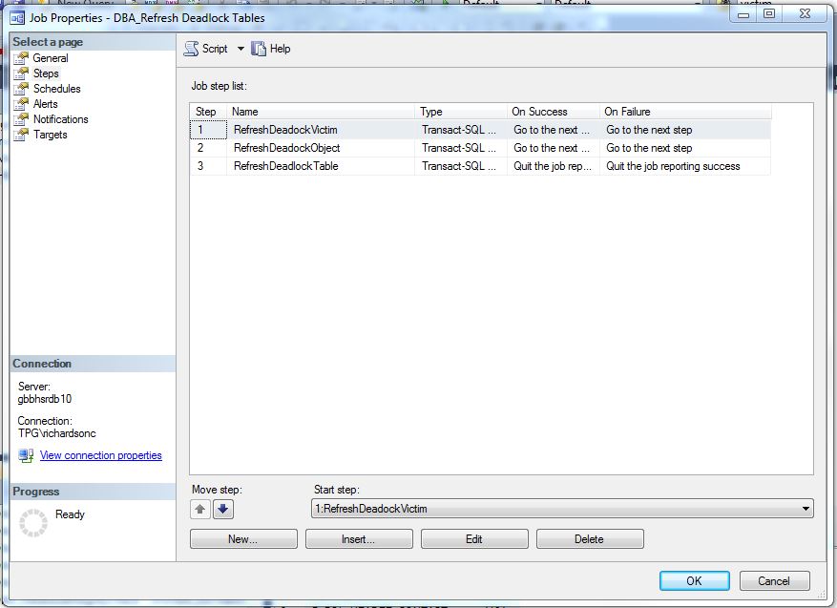Image resolution: width=837 pixels, height=608 pixels.
Task: Click the Alerts page icon
Action: [x=21, y=104]
